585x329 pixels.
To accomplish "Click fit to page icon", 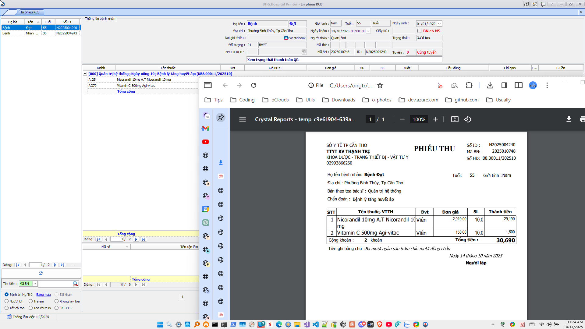I will pyautogui.click(x=455, y=119).
